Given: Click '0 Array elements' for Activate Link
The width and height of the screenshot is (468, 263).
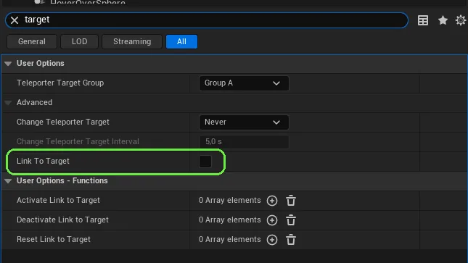Looking at the screenshot, I should (x=230, y=200).
